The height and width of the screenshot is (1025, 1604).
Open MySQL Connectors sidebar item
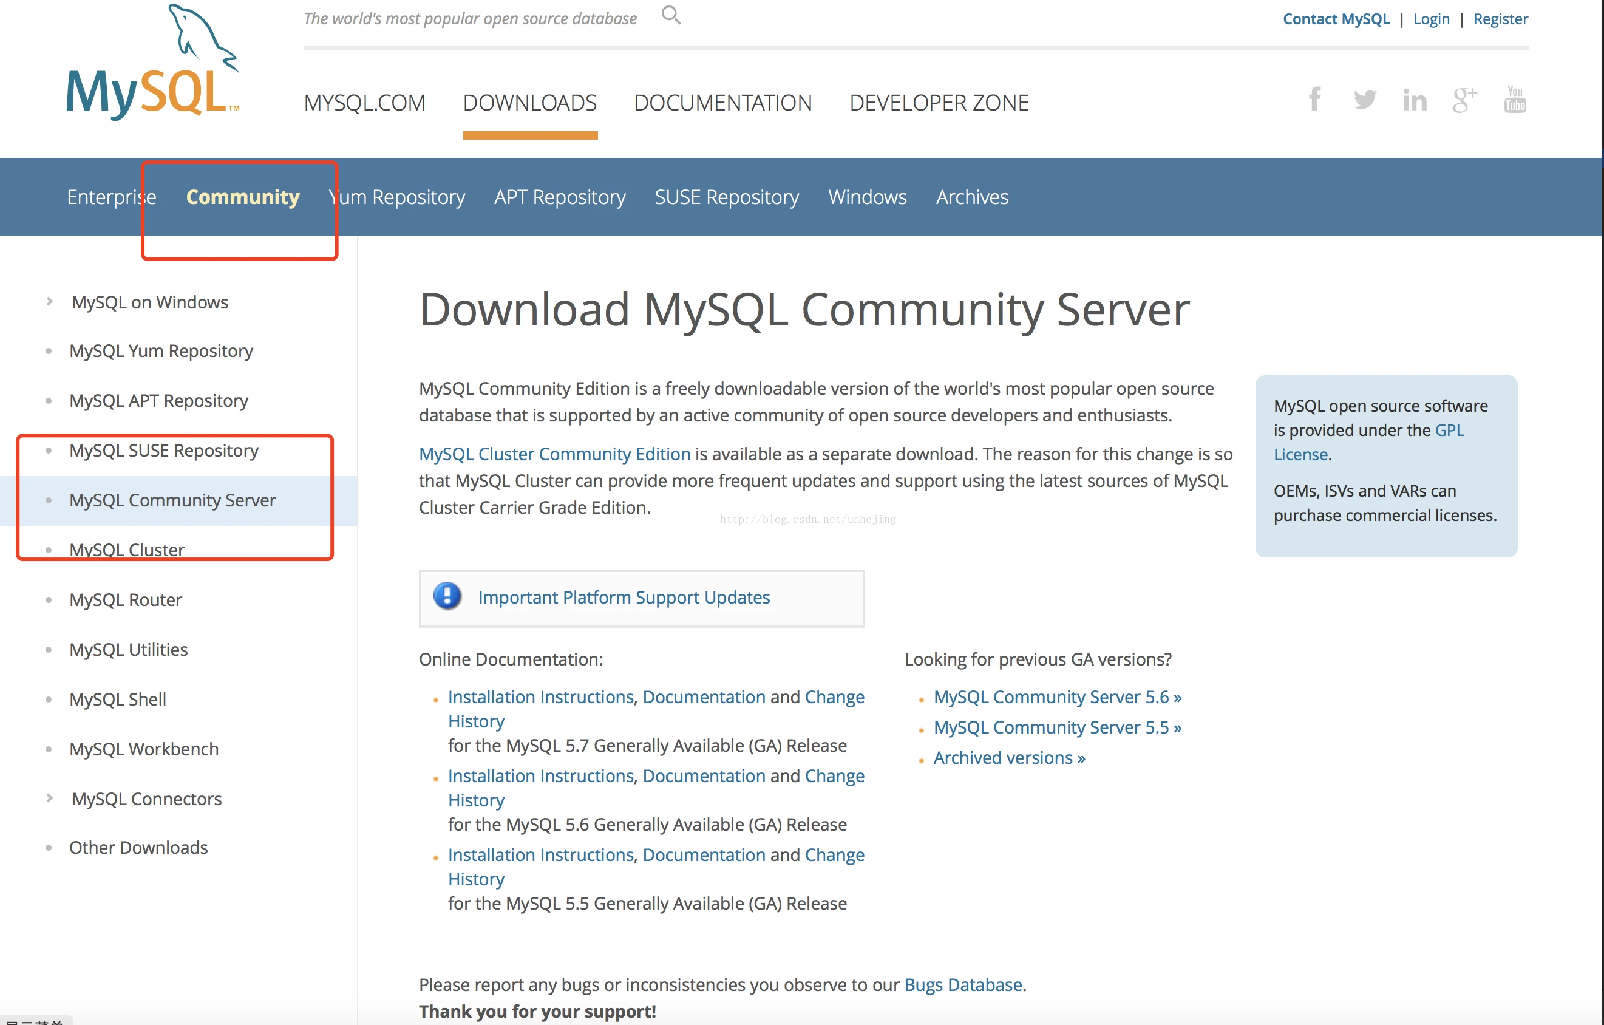pos(146,799)
